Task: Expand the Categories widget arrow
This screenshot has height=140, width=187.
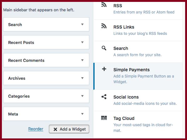Action: (82, 96)
